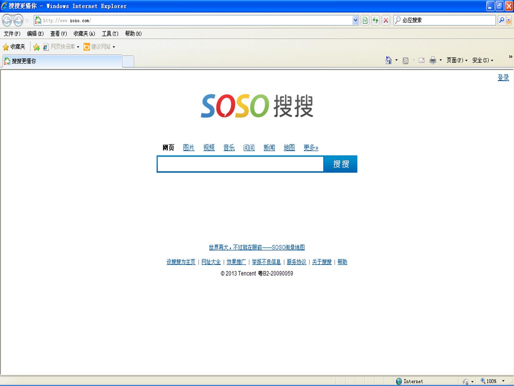
Task: Open the Home button dropdown arrow
Action: (397, 60)
